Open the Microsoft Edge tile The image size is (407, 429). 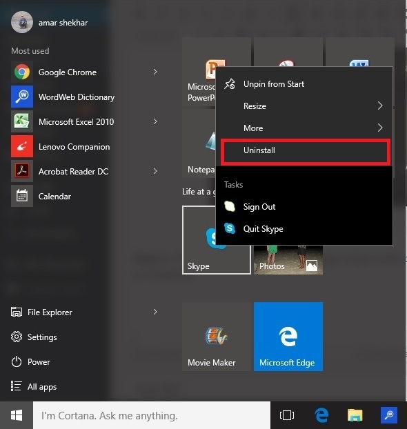pyautogui.click(x=288, y=337)
